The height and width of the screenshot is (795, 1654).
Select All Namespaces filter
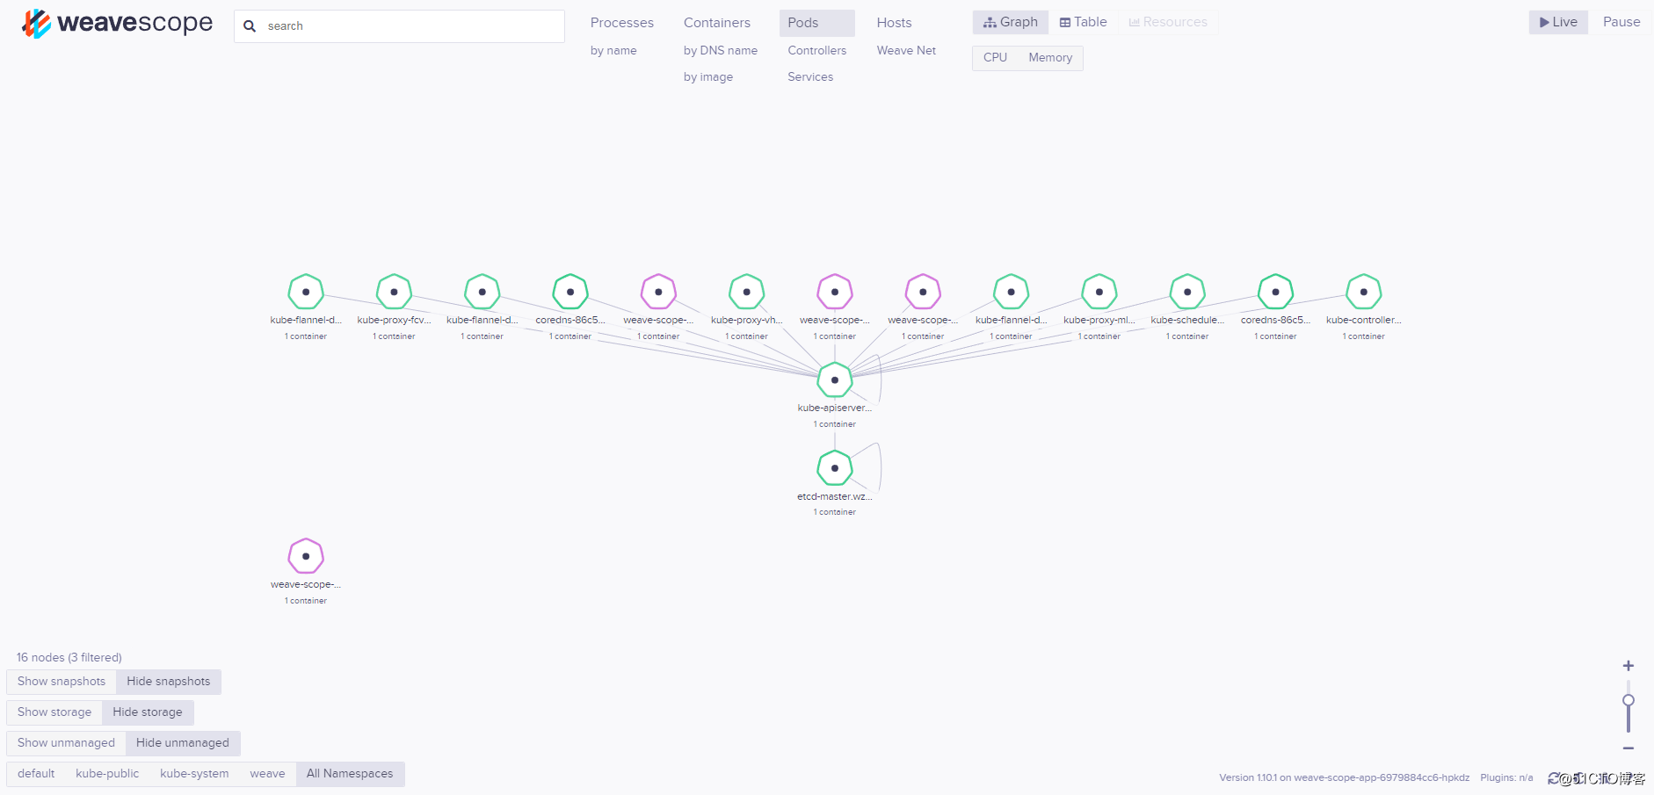350,774
